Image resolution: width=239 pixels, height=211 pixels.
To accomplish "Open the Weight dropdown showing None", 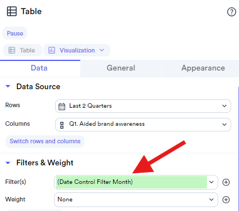I will 136,200.
